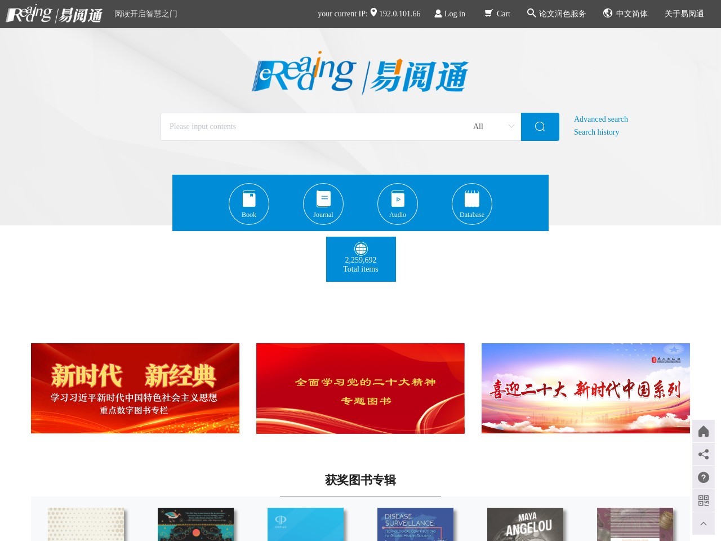
Task: Open the Cart in header
Action: pos(497,14)
